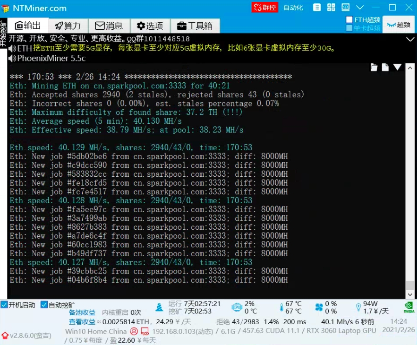Open the console triangle dropdown menu
The image size is (417, 345).
(397, 68)
